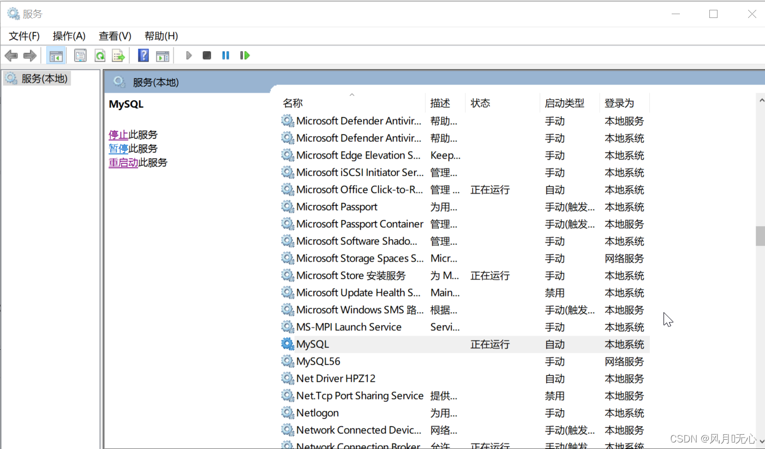Open the 操作(A) menu
Image resolution: width=765 pixels, height=449 pixels.
[x=69, y=36]
